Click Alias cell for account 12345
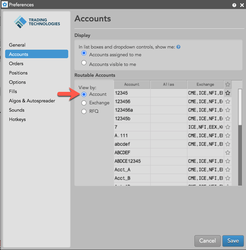The height and width of the screenshot is (250, 246). [x=169, y=93]
